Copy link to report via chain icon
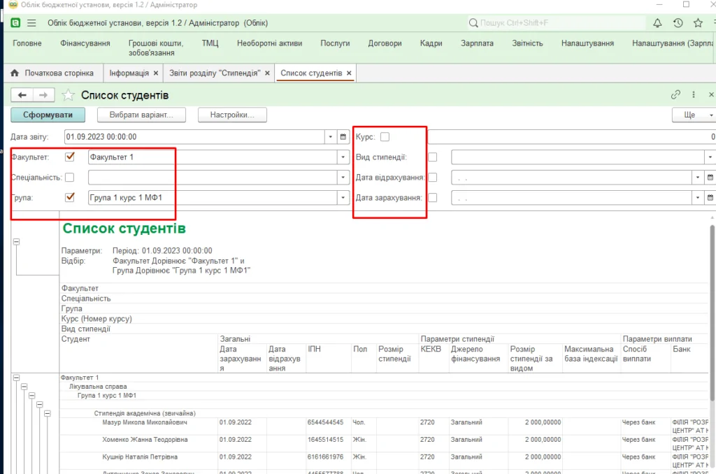 (x=676, y=94)
